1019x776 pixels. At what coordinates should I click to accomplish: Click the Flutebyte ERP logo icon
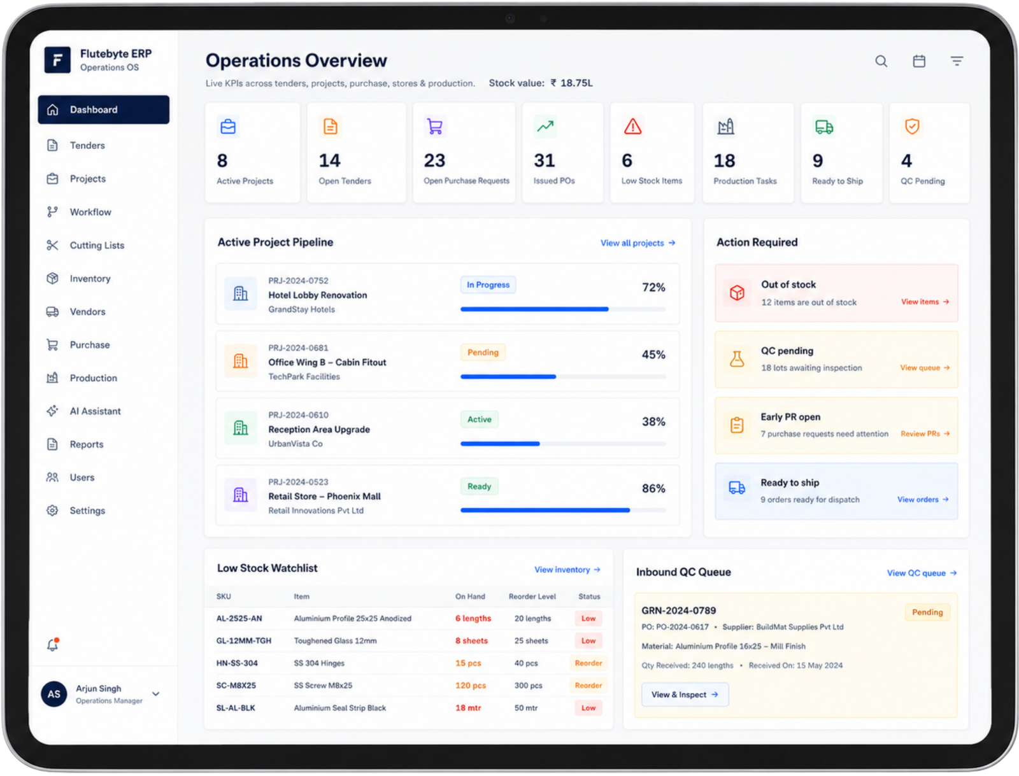[x=57, y=60]
